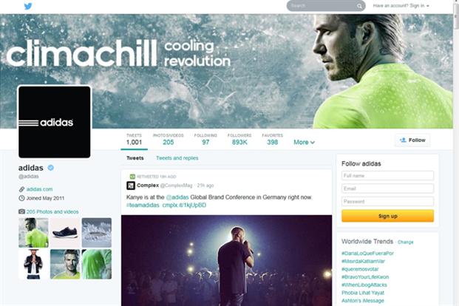
Task: Open the Have an account Sign in dropdown
Action: [x=401, y=6]
